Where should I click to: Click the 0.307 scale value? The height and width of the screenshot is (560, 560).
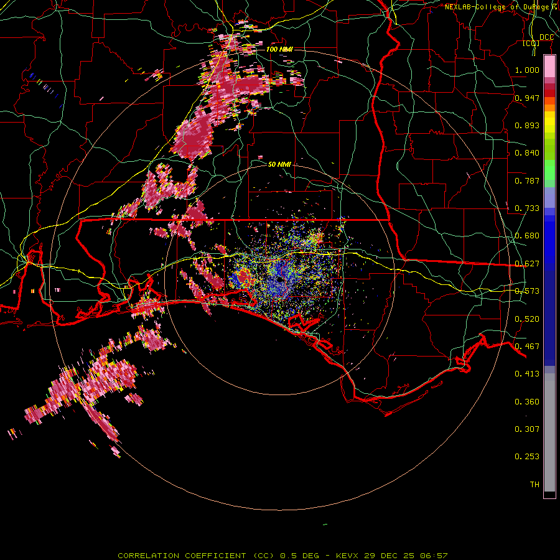(x=527, y=429)
